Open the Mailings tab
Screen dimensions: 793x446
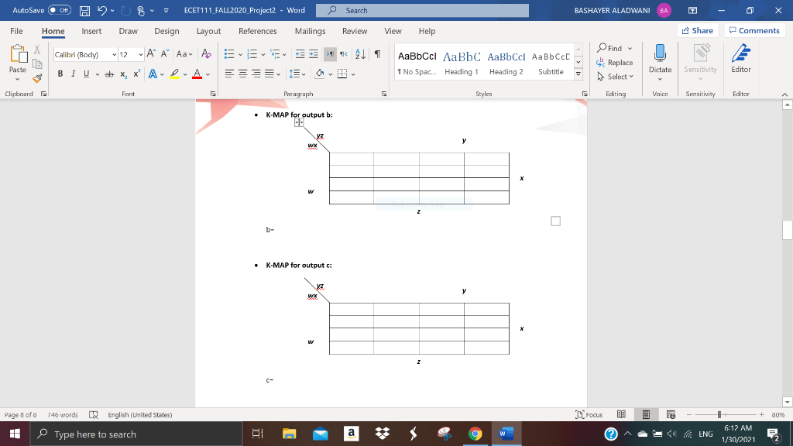coord(310,31)
